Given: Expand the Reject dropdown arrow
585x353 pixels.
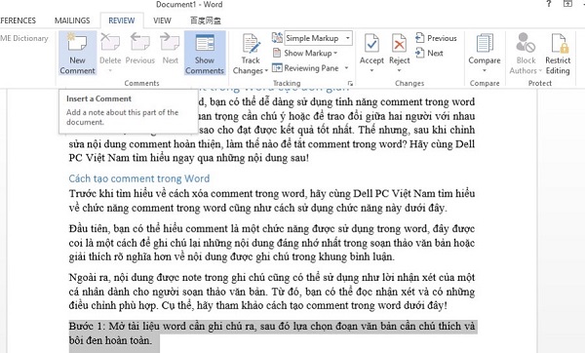Looking at the screenshot, I should pos(399,70).
